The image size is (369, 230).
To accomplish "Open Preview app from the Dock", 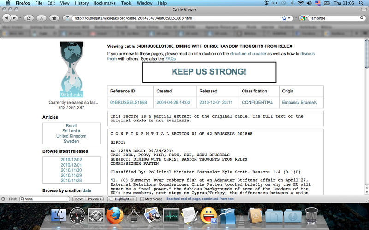I will click(152, 215).
